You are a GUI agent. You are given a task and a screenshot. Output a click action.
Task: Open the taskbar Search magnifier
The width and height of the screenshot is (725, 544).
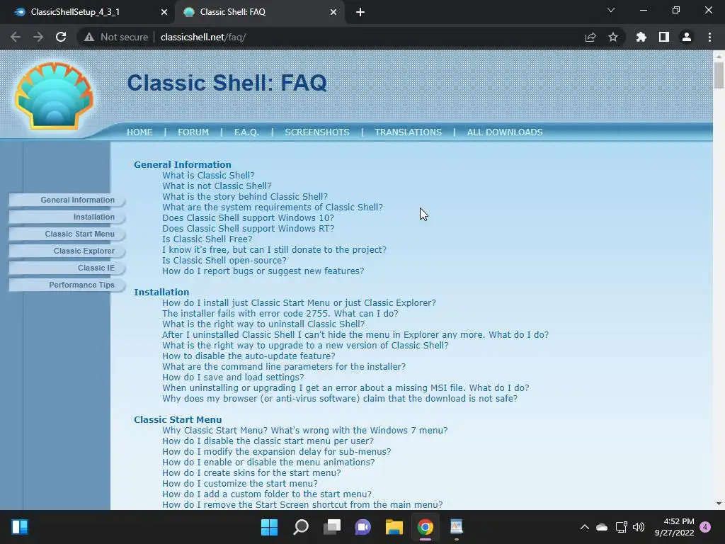coord(301,527)
